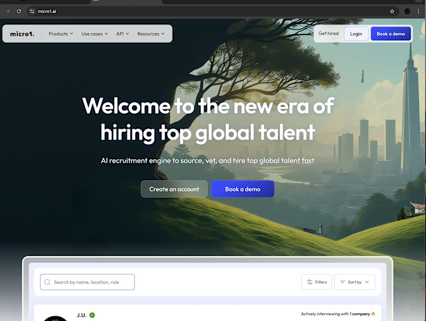Screen dimensions: 426x321
Task: Click the Get hired link
Action: tap(328, 33)
